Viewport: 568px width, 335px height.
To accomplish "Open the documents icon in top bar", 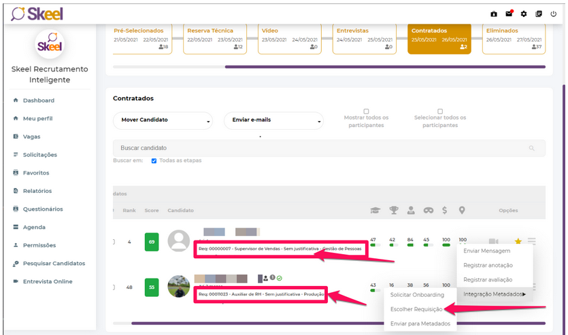I will tap(539, 14).
